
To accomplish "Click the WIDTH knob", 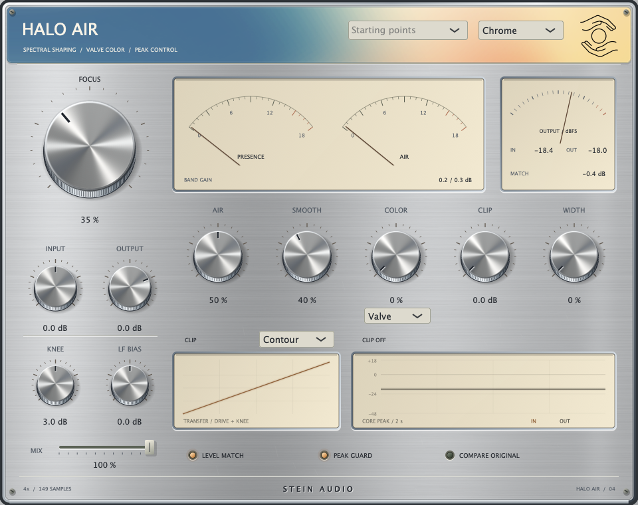I will 574,256.
